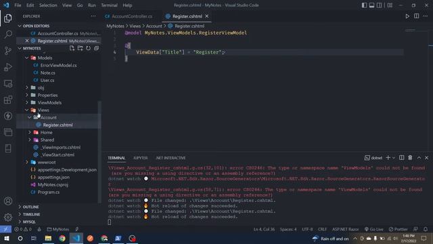This screenshot has height=244, width=433.
Task: Switch to the JUPYTER panel tab
Action: [x=140, y=158]
